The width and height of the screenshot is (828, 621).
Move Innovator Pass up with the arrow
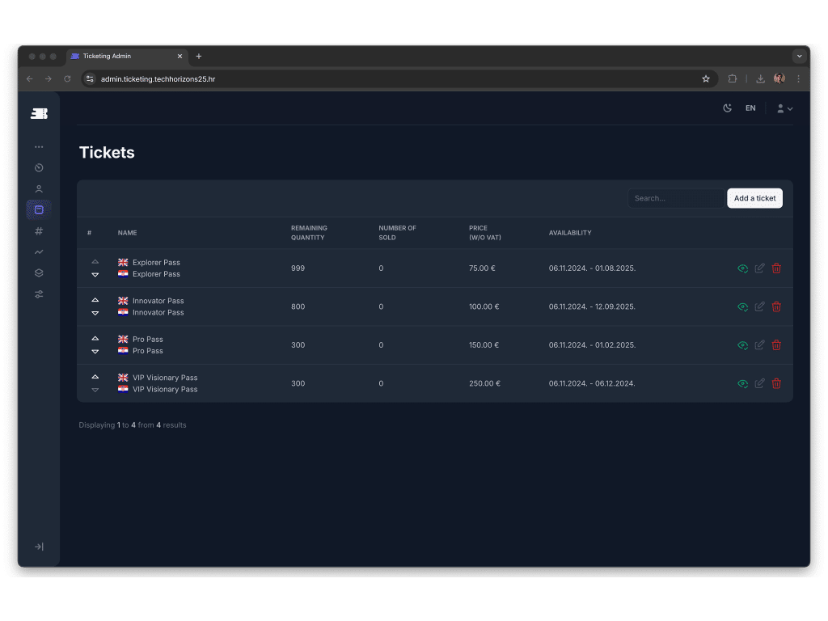pyautogui.click(x=95, y=300)
